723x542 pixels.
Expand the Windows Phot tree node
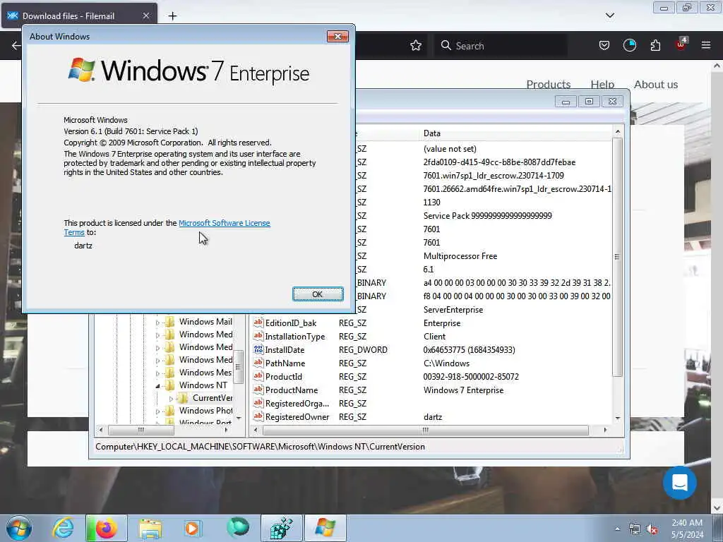pos(157,411)
